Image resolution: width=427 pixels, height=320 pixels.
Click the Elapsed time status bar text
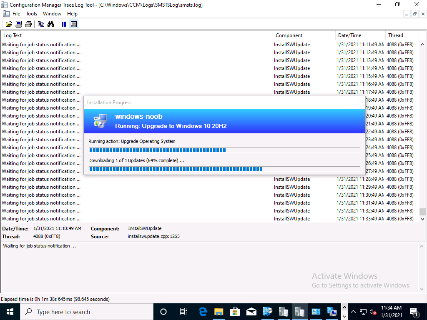[55, 299]
